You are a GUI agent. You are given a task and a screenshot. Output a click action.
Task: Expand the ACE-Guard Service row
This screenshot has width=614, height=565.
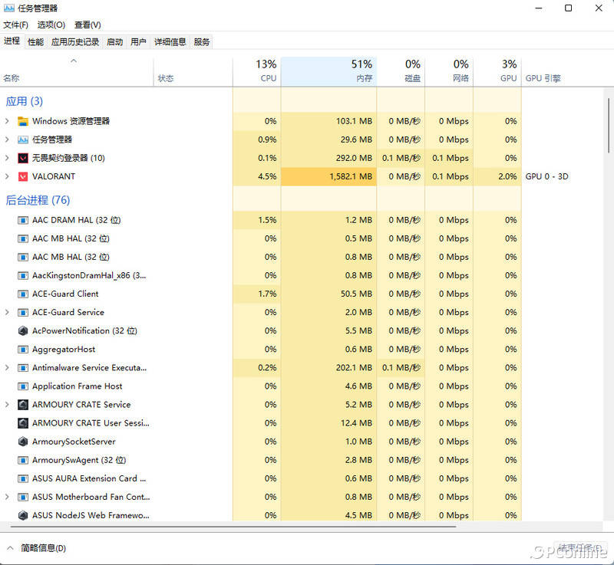[7, 313]
